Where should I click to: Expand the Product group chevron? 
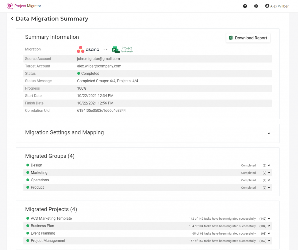pos(269,188)
